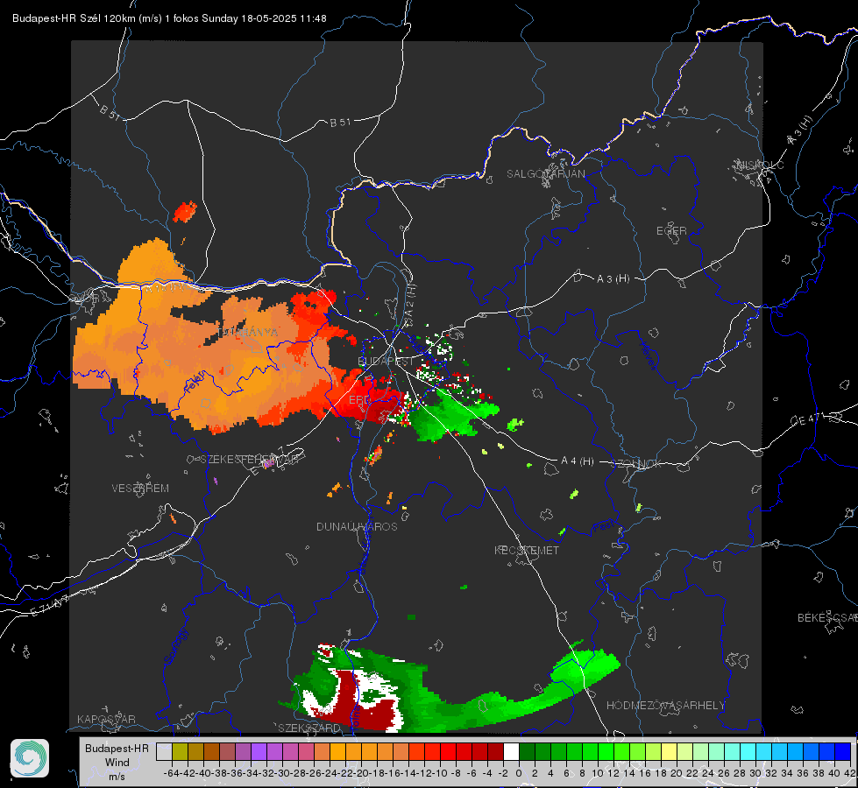Click the isolated small red echo in northwest

tap(185, 212)
